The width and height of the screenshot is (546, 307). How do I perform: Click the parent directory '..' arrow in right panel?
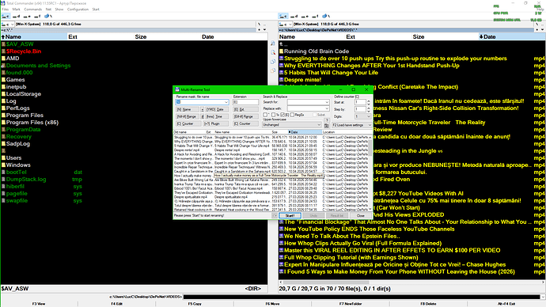pyautogui.click(x=282, y=44)
